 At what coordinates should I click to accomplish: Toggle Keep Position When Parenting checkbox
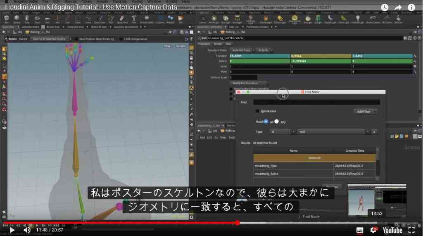[76, 39]
